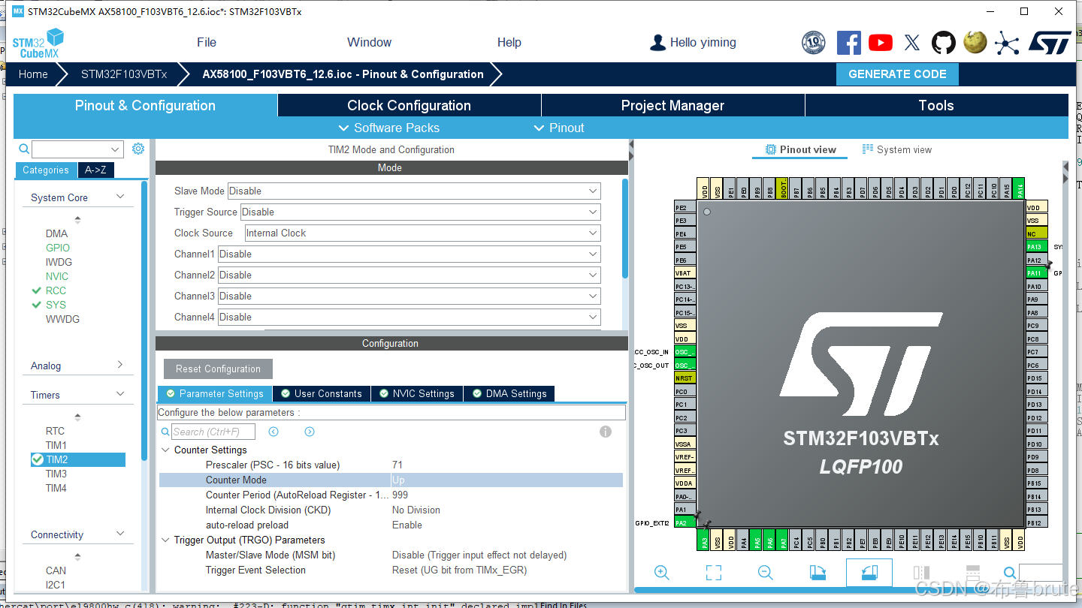Collapse Trigger Output (TRGO) Parameters group
Viewport: 1082px width, 608px height.
(x=166, y=540)
